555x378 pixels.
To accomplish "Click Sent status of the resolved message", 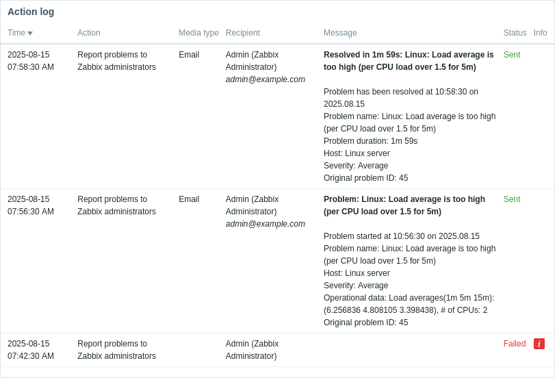I will 512,55.
